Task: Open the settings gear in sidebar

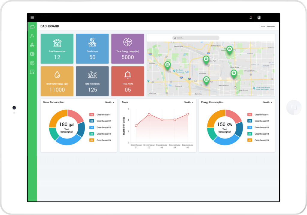Action: tap(32, 63)
